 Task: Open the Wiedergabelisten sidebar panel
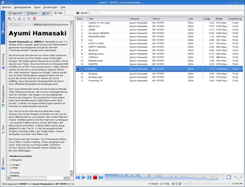[x=3, y=95]
